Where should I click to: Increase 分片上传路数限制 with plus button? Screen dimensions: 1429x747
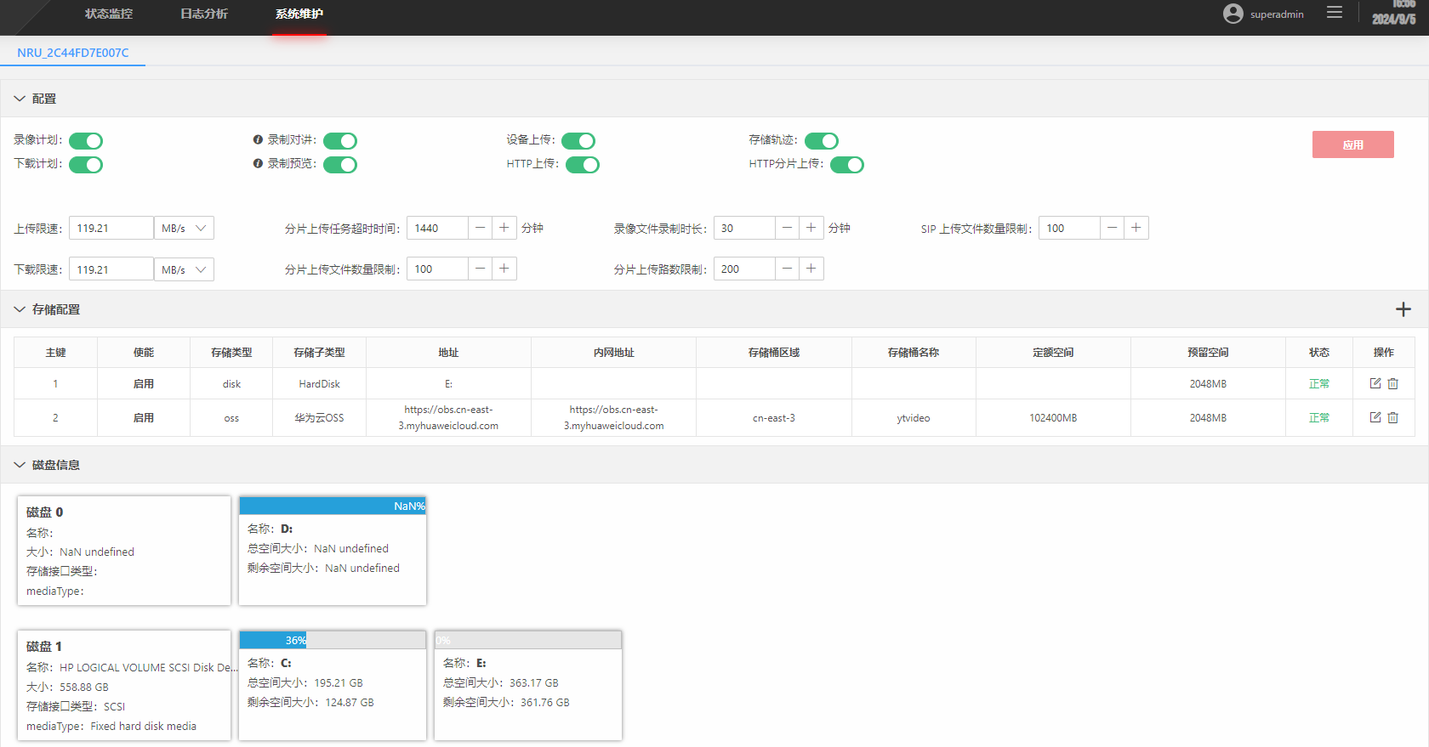coord(811,269)
